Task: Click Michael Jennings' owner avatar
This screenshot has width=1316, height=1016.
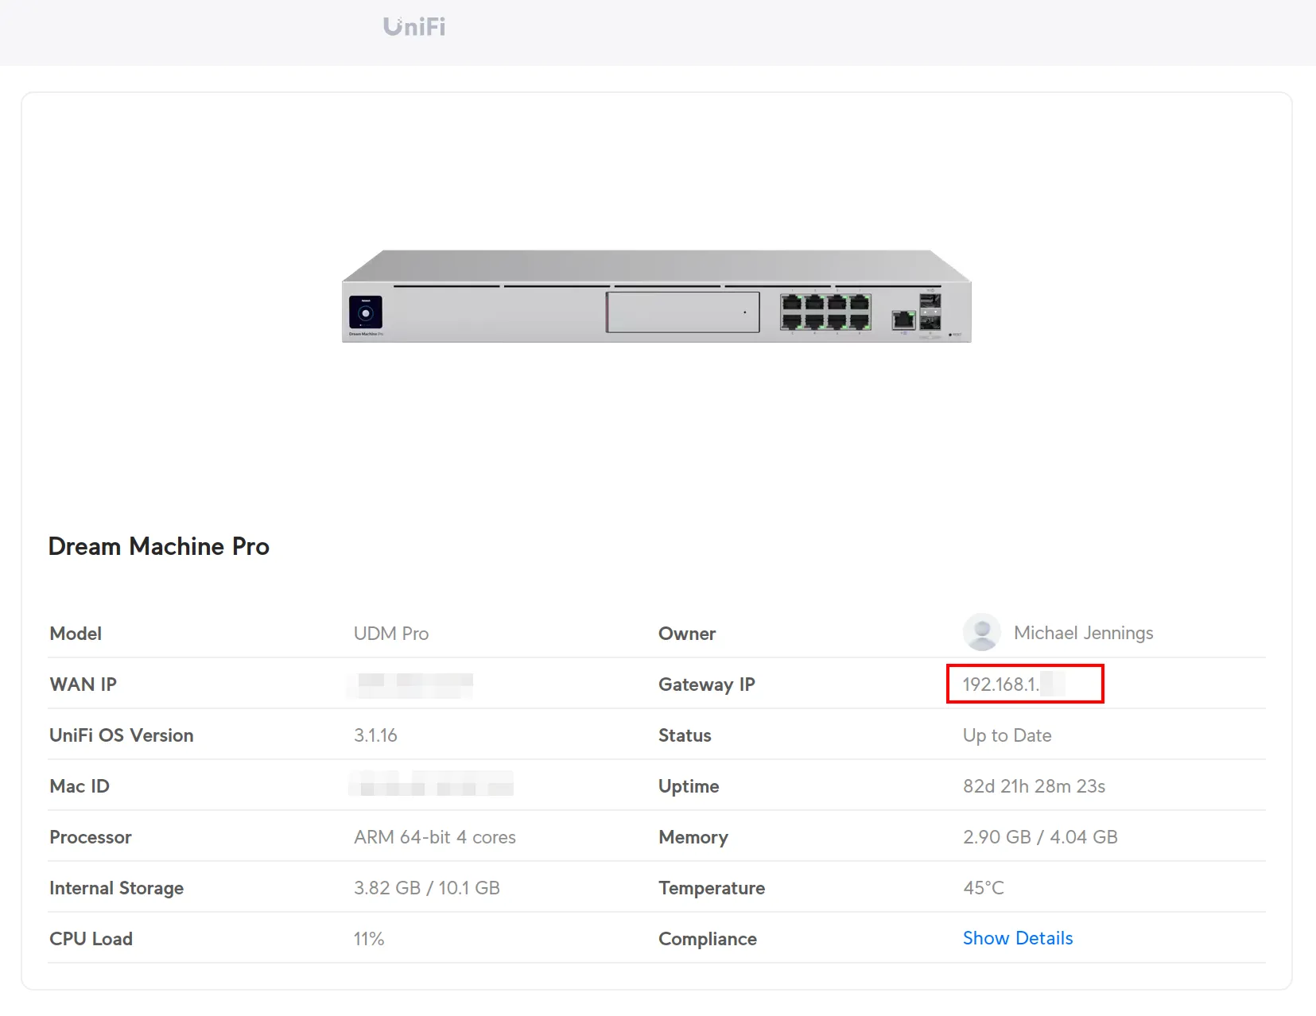Action: click(x=981, y=632)
